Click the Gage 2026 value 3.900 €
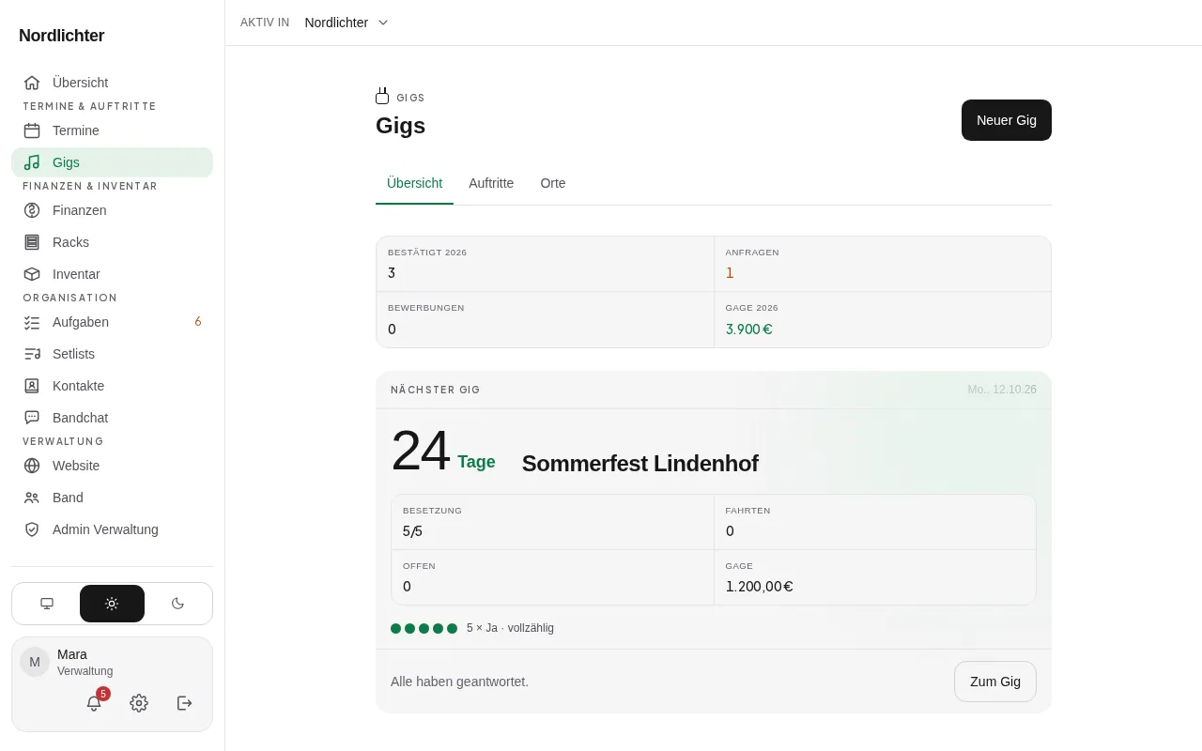The image size is (1202, 751). point(748,330)
